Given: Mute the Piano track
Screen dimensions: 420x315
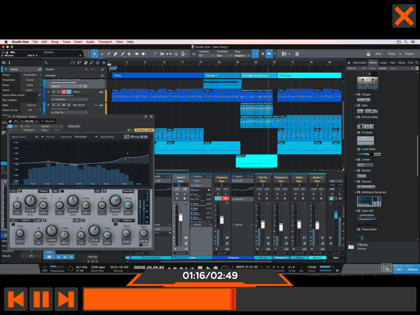Looking at the screenshot, I should 53,92.
